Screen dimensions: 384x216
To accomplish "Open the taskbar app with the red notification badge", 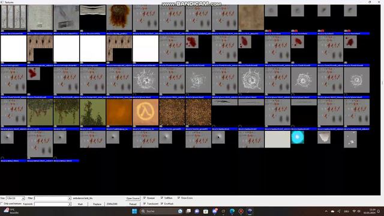I will point(215,211).
